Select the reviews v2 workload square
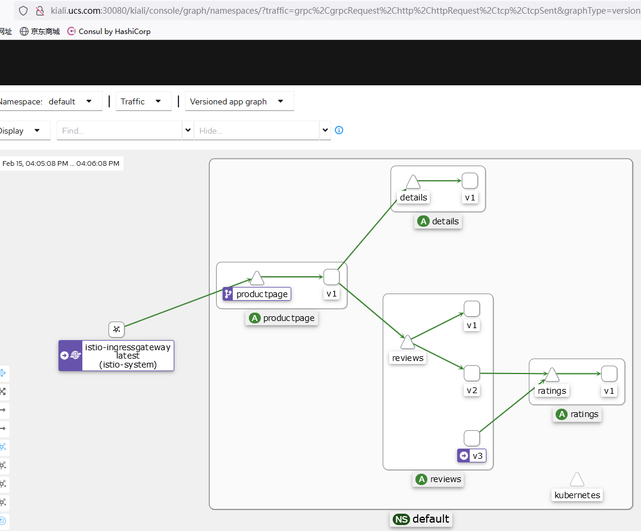 471,373
